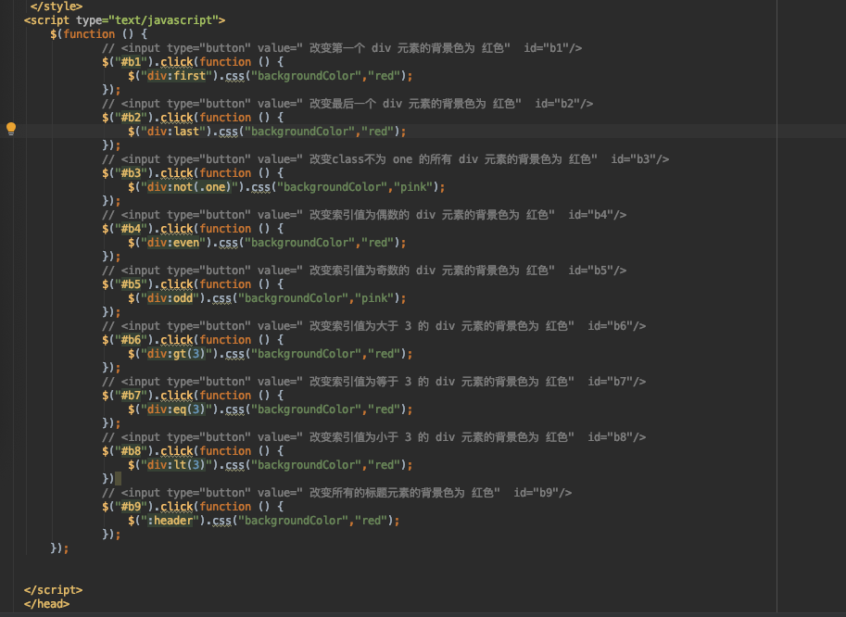Viewport: 846px width, 617px height.
Task: Click the "div:first" selector string
Action: point(176,76)
